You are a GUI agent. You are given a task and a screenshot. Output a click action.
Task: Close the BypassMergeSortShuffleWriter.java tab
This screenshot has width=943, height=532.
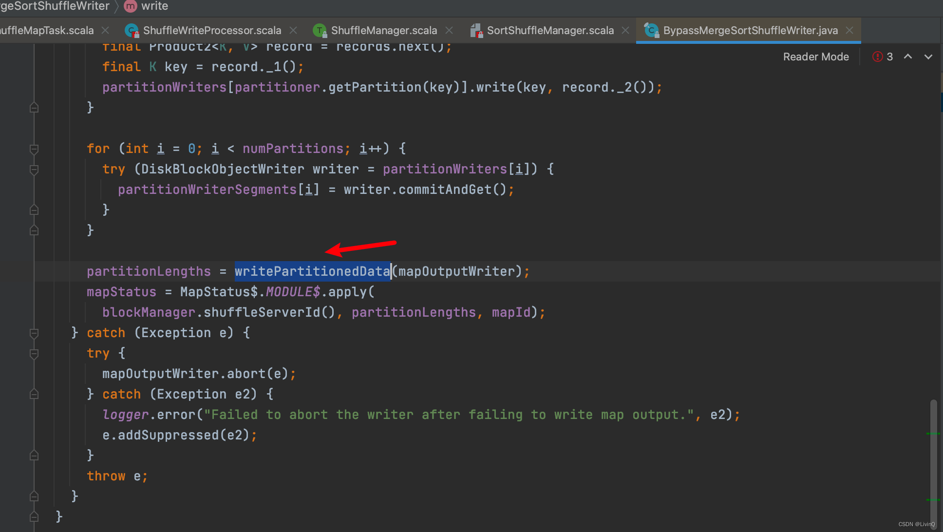click(849, 31)
